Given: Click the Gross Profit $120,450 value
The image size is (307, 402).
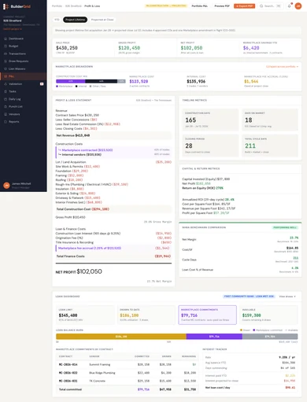Looking at the screenshot, I should coord(129,48).
